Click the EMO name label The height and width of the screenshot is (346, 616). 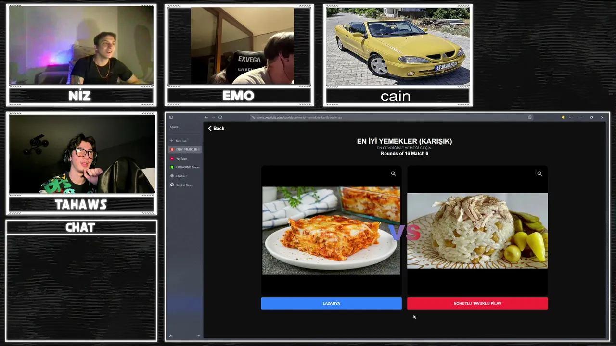tap(238, 96)
